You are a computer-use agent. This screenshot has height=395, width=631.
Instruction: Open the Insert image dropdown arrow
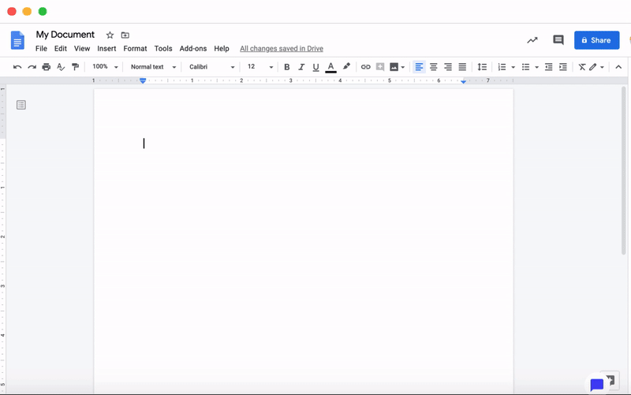click(403, 67)
